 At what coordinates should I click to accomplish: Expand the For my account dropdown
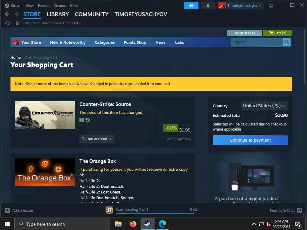tap(97, 139)
